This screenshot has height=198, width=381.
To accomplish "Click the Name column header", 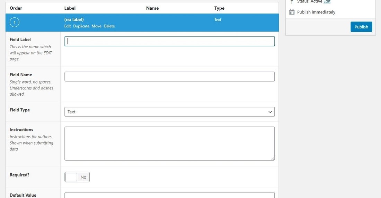I will click(152, 8).
